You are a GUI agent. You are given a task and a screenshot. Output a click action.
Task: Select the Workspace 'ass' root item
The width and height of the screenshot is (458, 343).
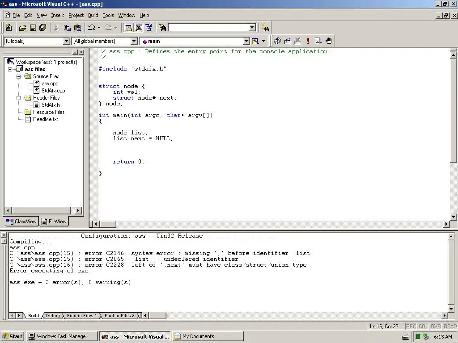pos(47,62)
